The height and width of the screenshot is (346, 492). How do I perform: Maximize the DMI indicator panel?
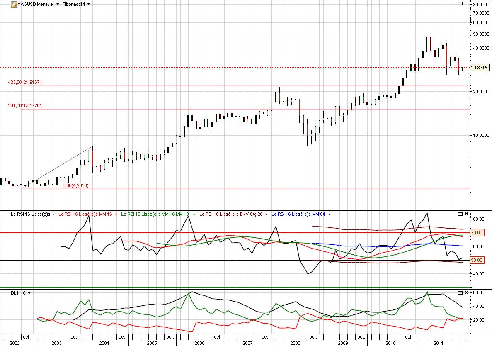click(x=460, y=292)
